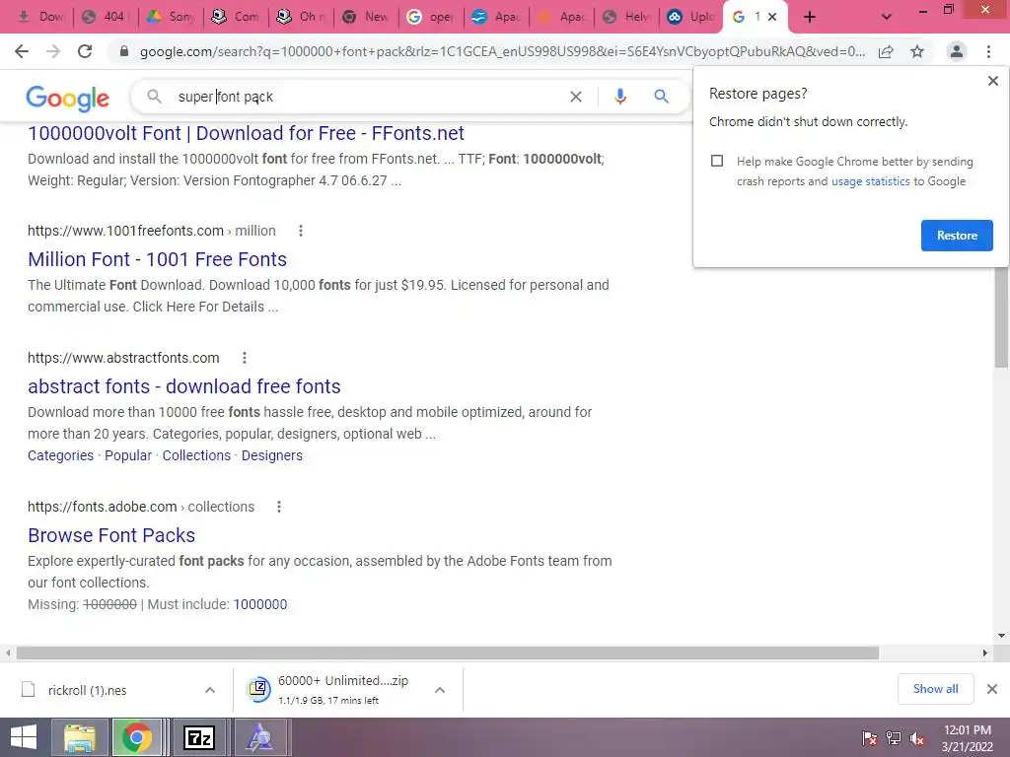This screenshot has width=1010, height=757.
Task: Switch to the Com tab
Action: (236, 17)
